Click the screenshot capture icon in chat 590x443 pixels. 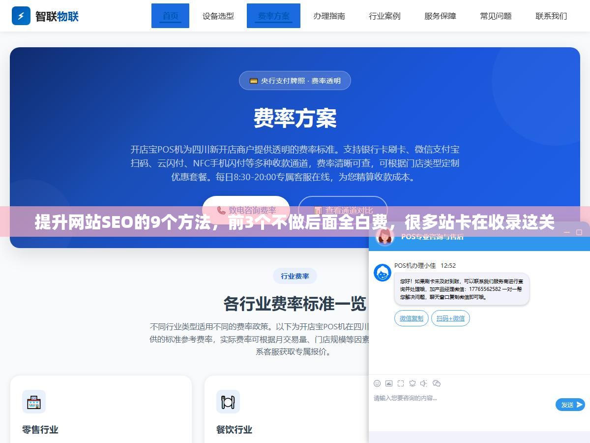(401, 383)
